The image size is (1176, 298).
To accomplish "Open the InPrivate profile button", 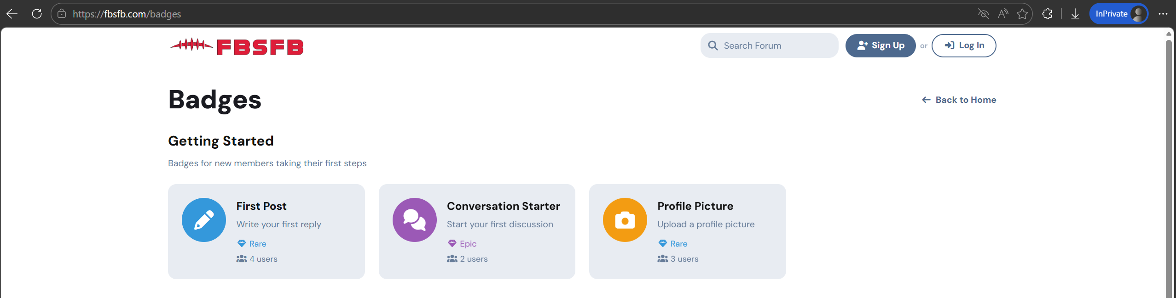I will point(1118,14).
